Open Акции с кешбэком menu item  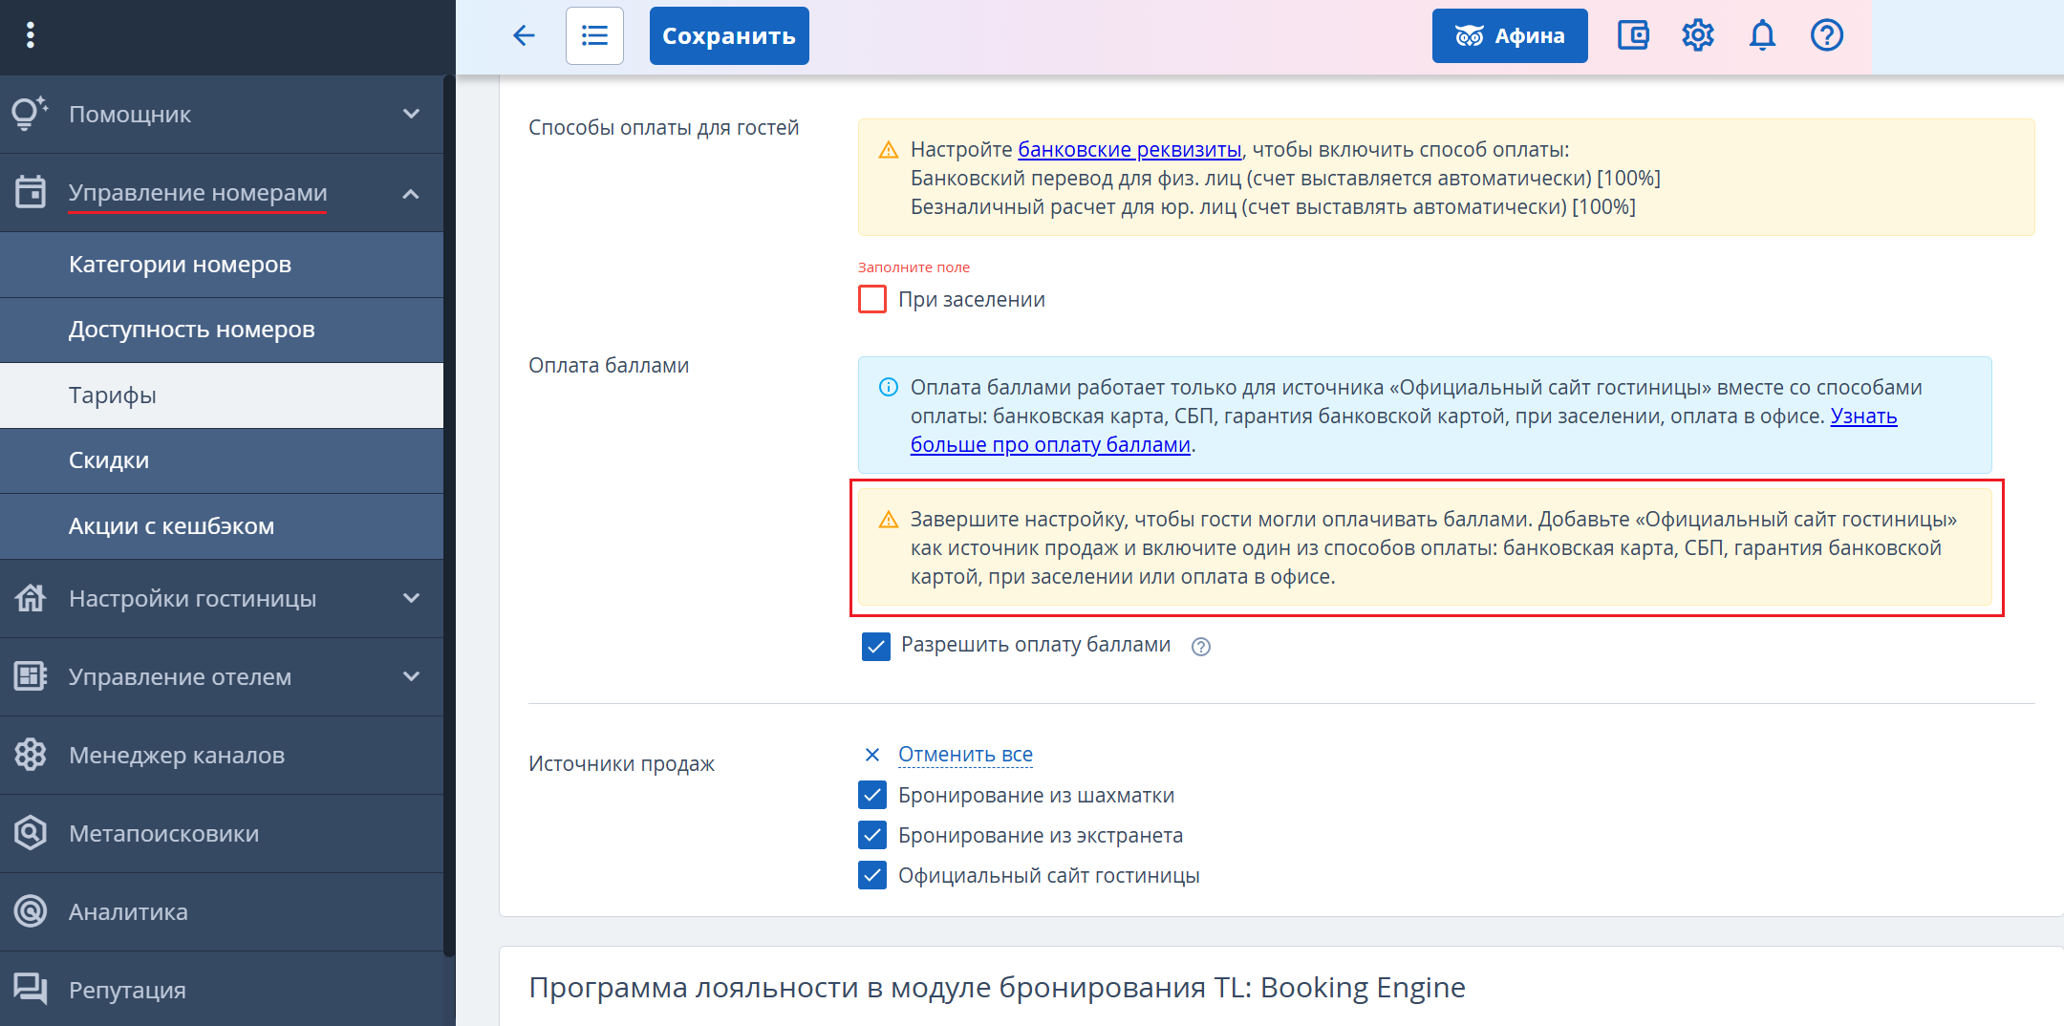point(222,526)
